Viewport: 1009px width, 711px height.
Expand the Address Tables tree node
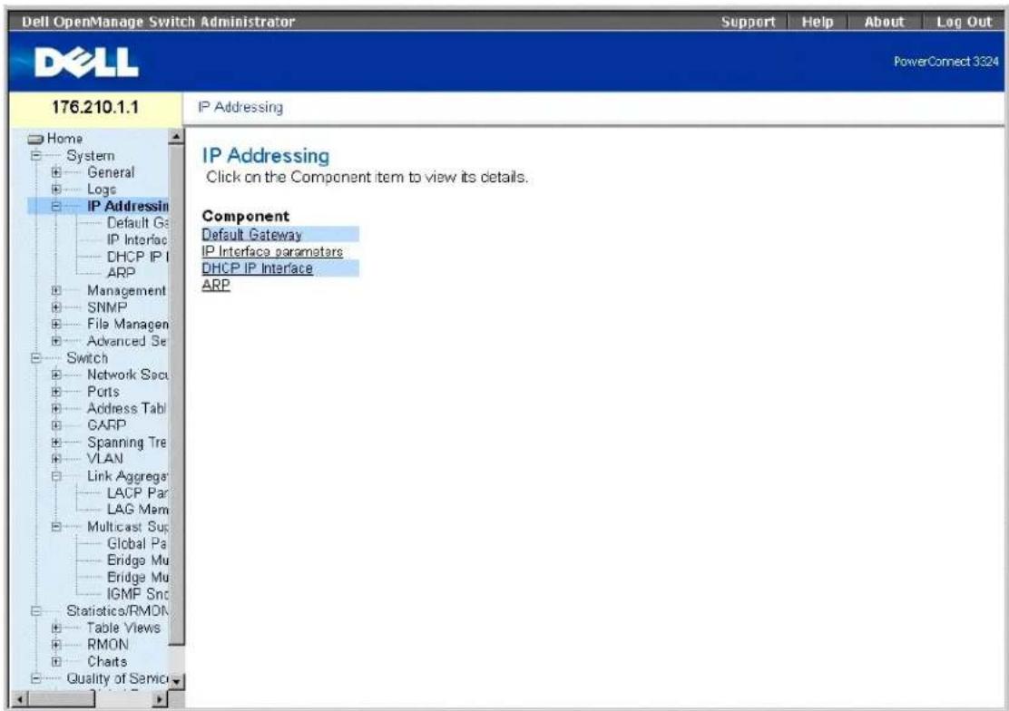56,409
